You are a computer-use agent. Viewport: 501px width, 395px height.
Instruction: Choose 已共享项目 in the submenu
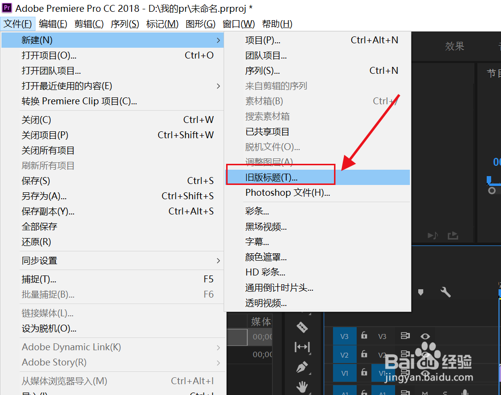[x=318, y=132]
